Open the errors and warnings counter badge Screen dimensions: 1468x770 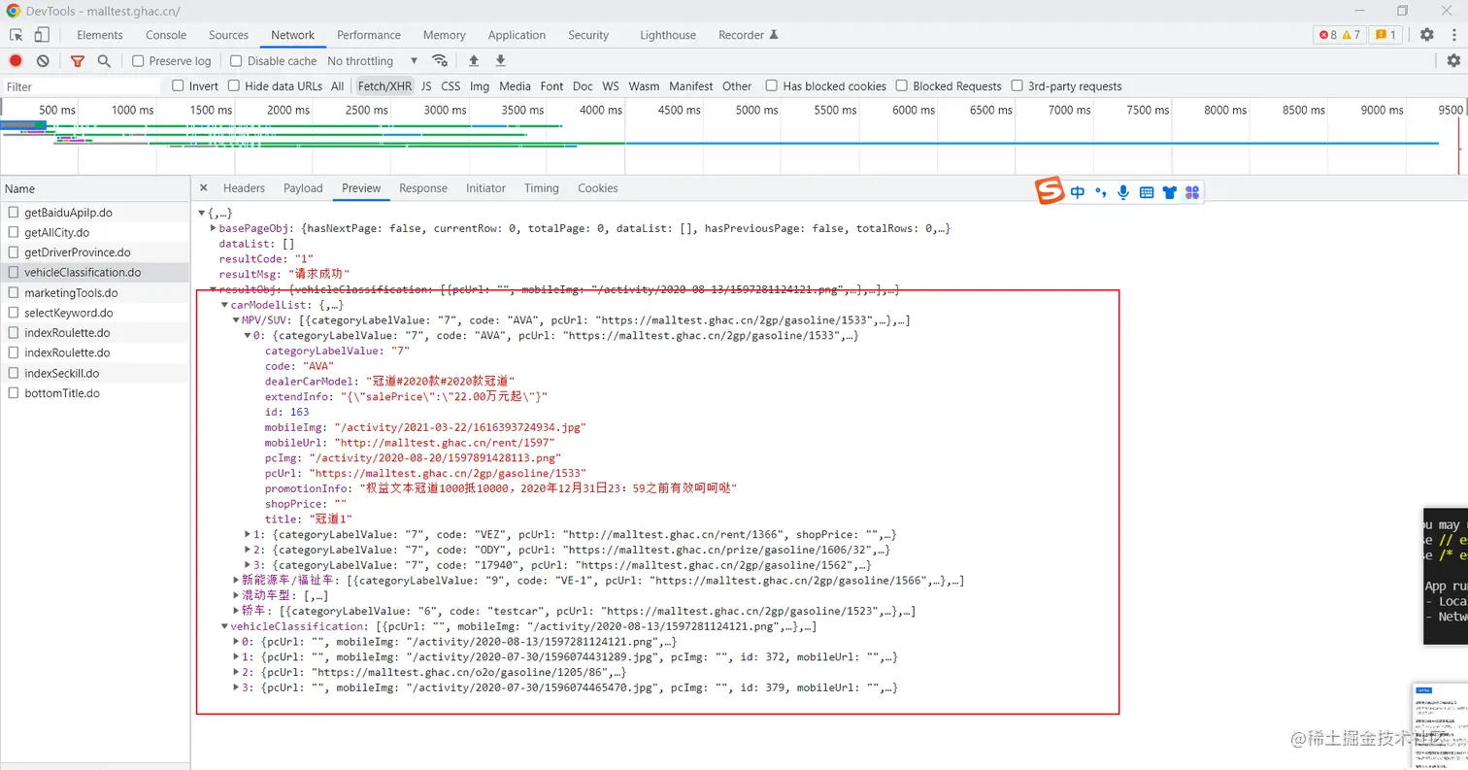point(1339,35)
